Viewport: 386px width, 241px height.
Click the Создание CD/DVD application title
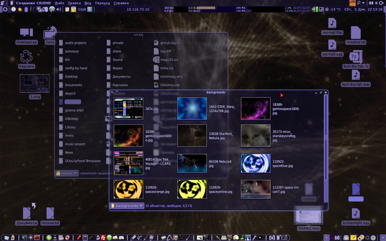pyautogui.click(x=33, y=3)
